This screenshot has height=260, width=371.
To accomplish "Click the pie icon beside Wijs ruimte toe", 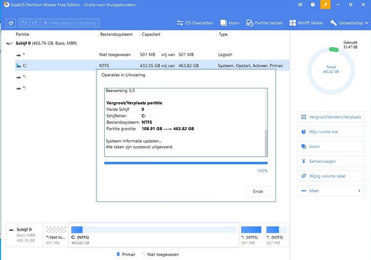I will (x=304, y=132).
